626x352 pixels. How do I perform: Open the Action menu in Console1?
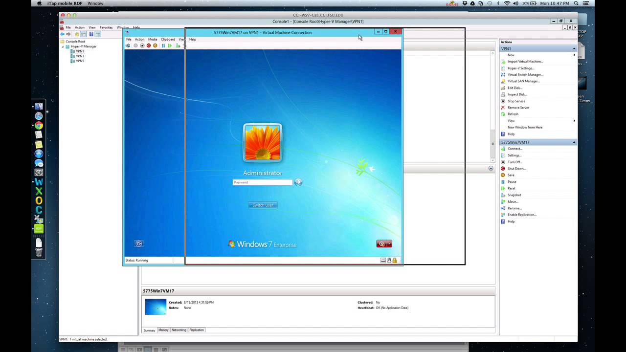(x=80, y=27)
